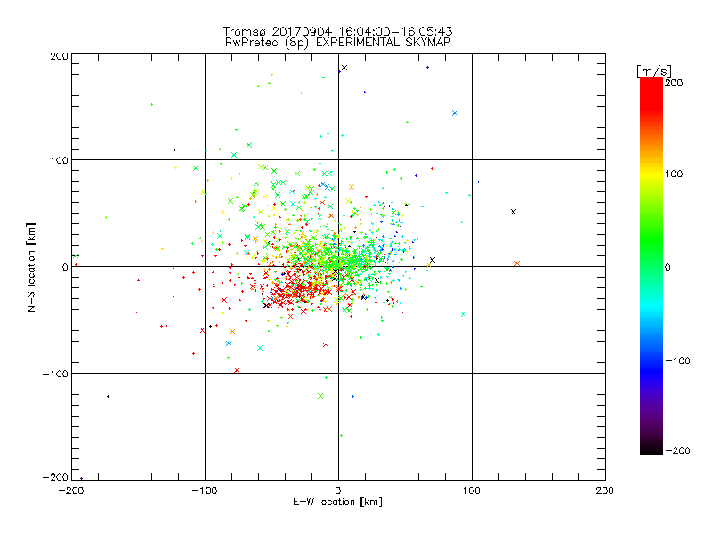Image resolution: width=712 pixels, height=534 pixels.
Task: Click the "[m/s]" unit label above colorbar
Action: coord(654,71)
